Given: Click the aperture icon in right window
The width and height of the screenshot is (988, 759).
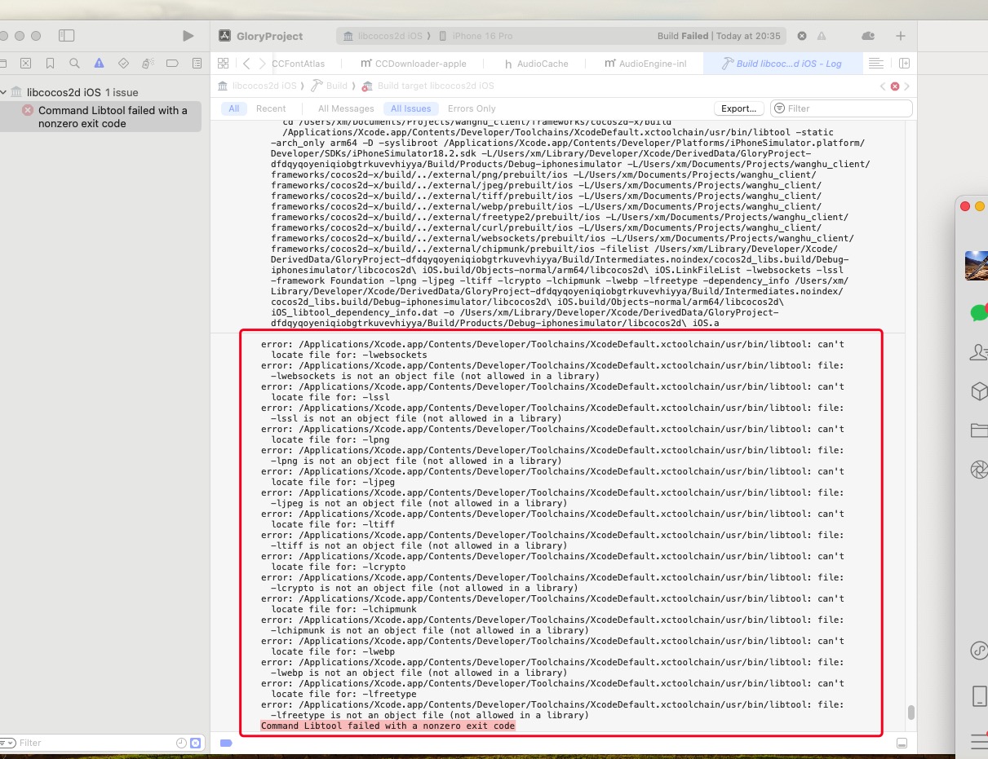Looking at the screenshot, I should click(x=979, y=470).
